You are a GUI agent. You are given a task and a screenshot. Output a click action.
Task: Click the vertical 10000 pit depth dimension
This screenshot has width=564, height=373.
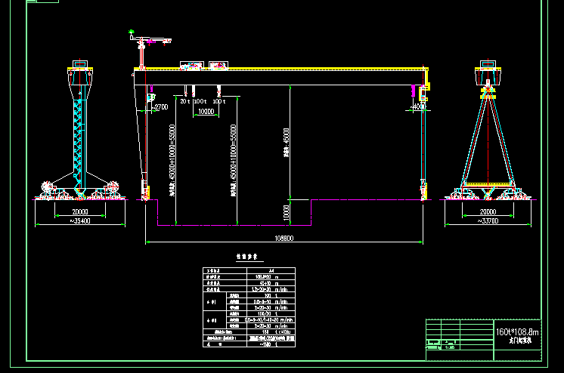287,213
